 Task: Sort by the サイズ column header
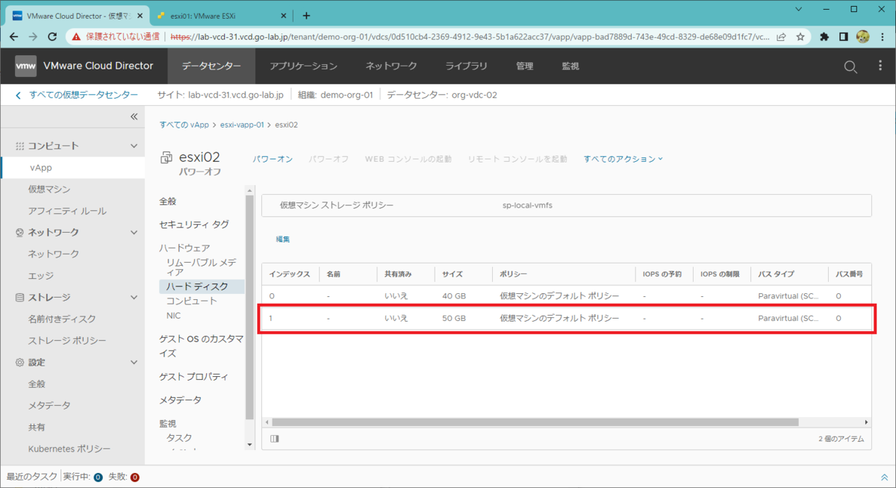tap(452, 275)
